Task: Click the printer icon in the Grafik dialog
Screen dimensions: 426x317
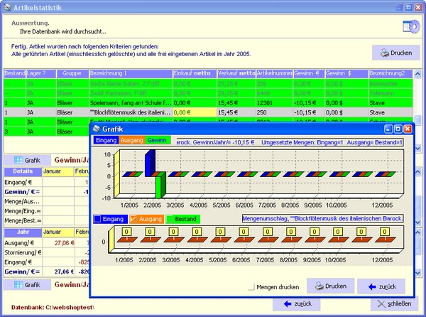Action: coord(319,286)
